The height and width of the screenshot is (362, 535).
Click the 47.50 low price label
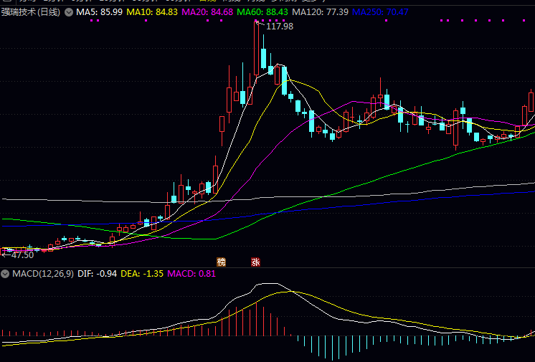click(22, 255)
